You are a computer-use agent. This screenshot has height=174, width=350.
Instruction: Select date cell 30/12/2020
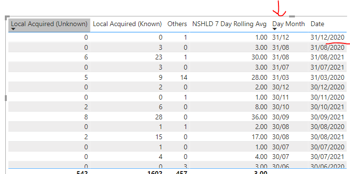point(327,87)
